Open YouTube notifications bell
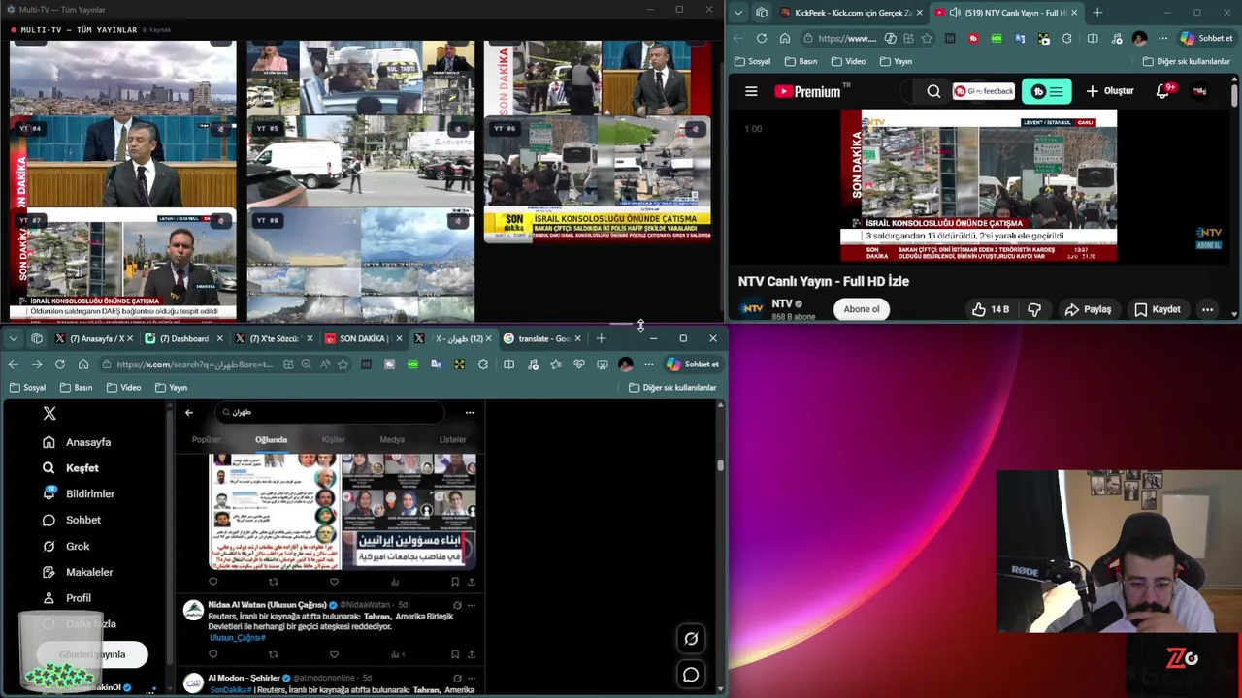1242x698 pixels. (1162, 91)
